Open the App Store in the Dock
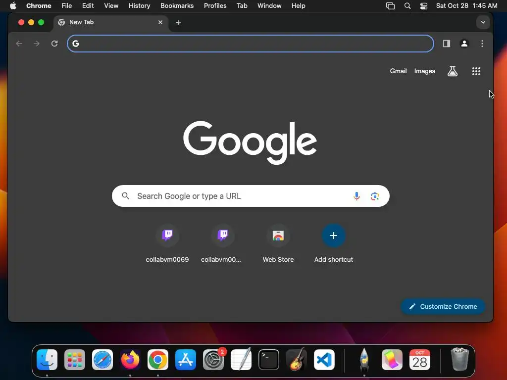This screenshot has height=380, width=507. tap(186, 360)
